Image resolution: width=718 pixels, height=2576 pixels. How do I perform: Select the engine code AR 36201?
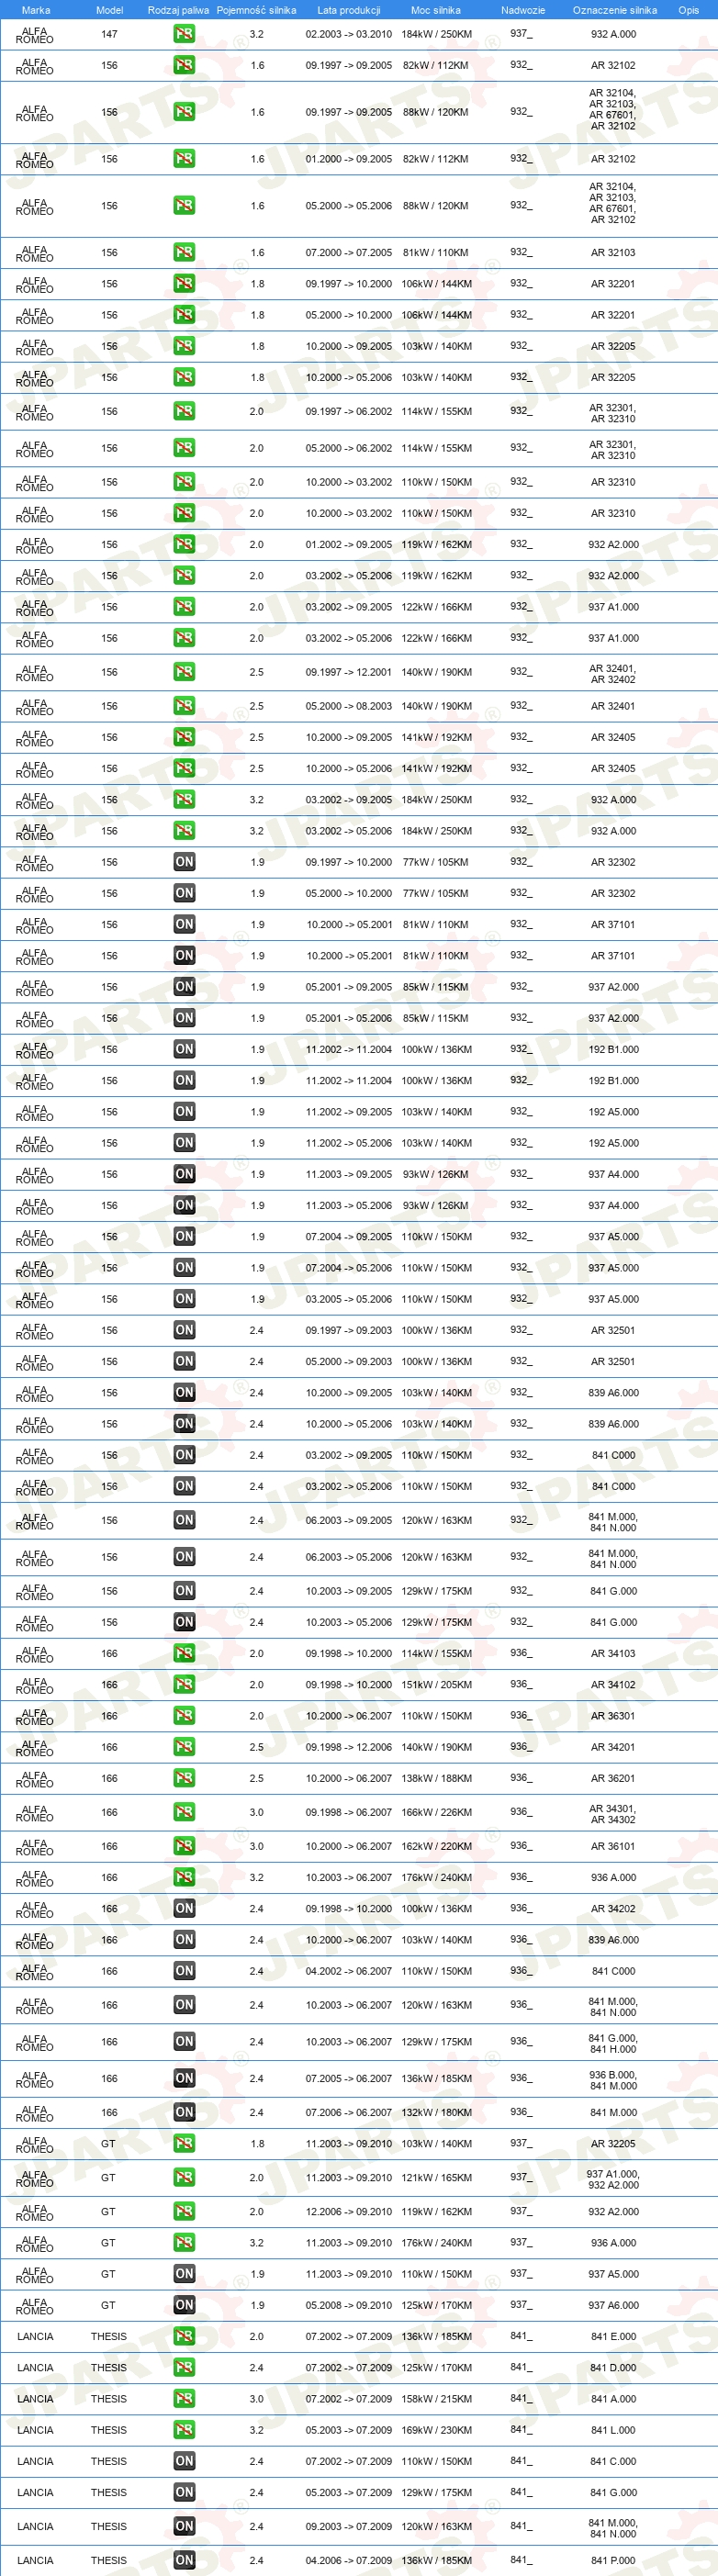[613, 1779]
